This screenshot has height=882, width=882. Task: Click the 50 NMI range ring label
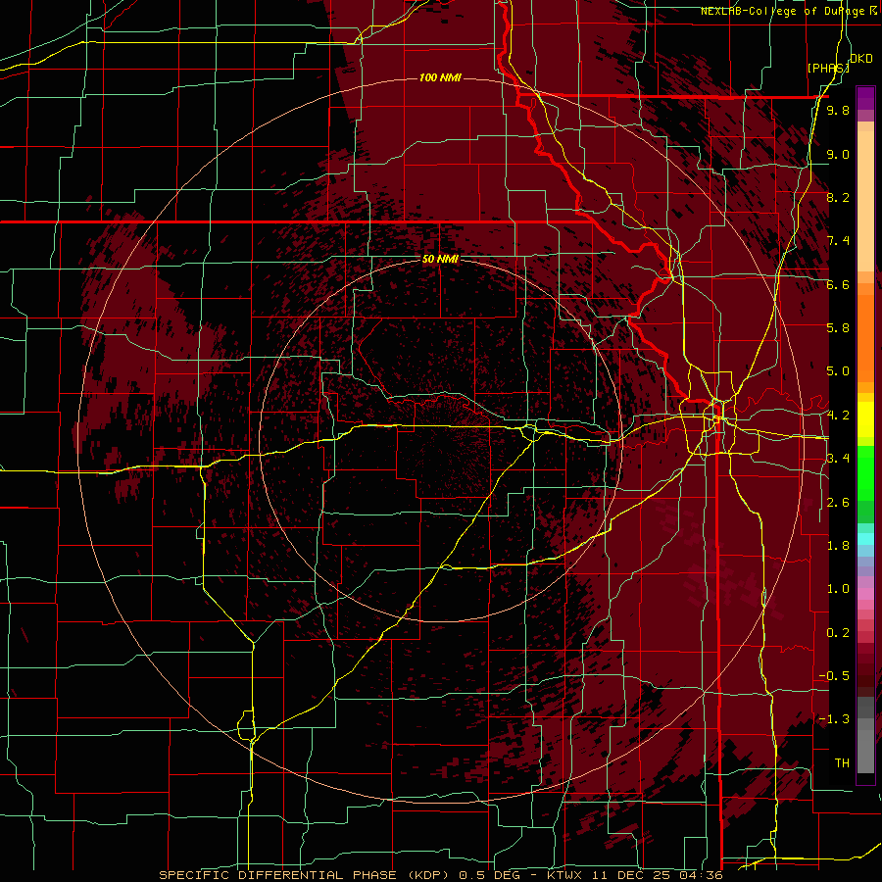[x=440, y=260]
